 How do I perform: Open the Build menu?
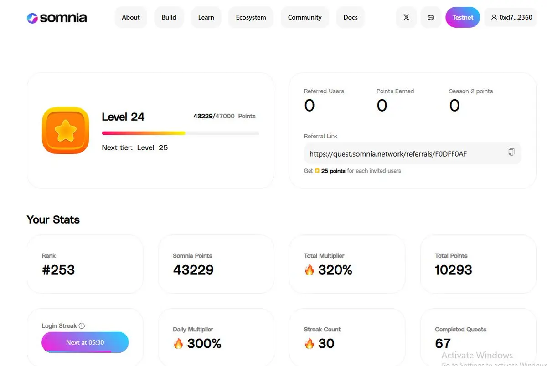[169, 17]
